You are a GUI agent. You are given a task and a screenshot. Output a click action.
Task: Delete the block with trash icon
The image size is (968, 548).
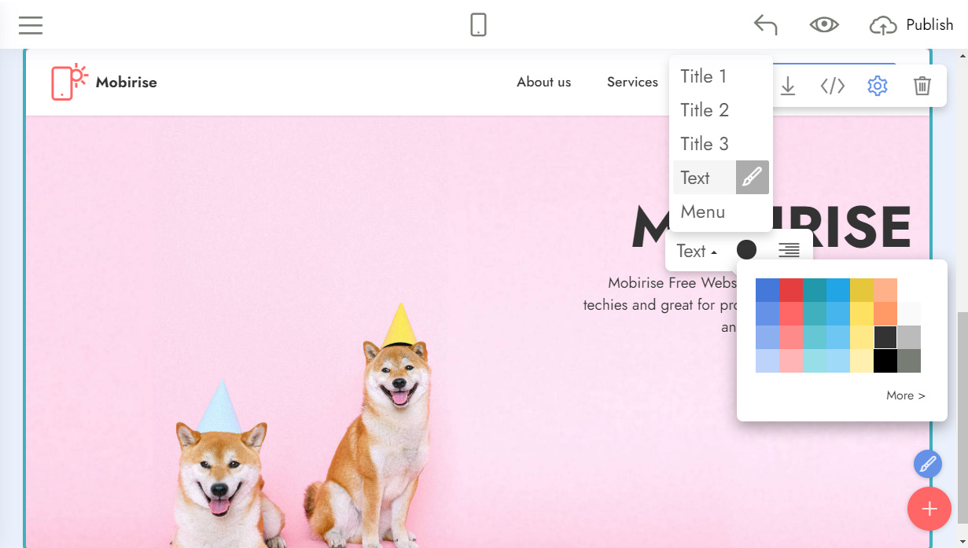coord(922,86)
